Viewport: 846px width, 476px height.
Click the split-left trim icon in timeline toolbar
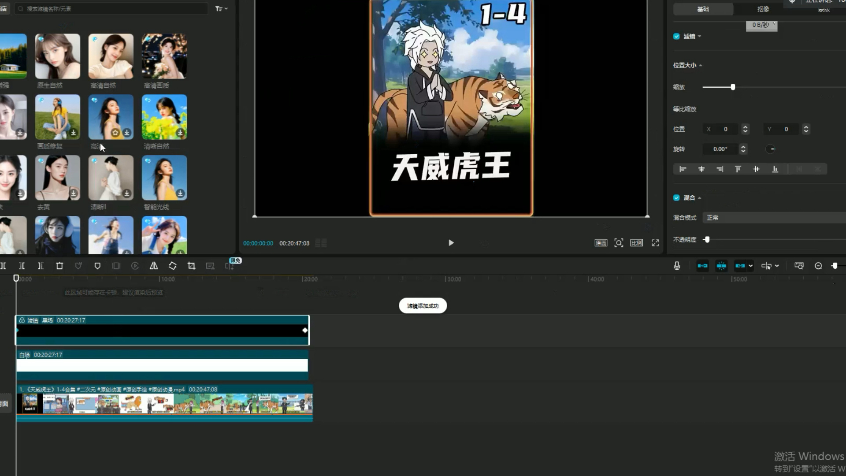click(22, 266)
